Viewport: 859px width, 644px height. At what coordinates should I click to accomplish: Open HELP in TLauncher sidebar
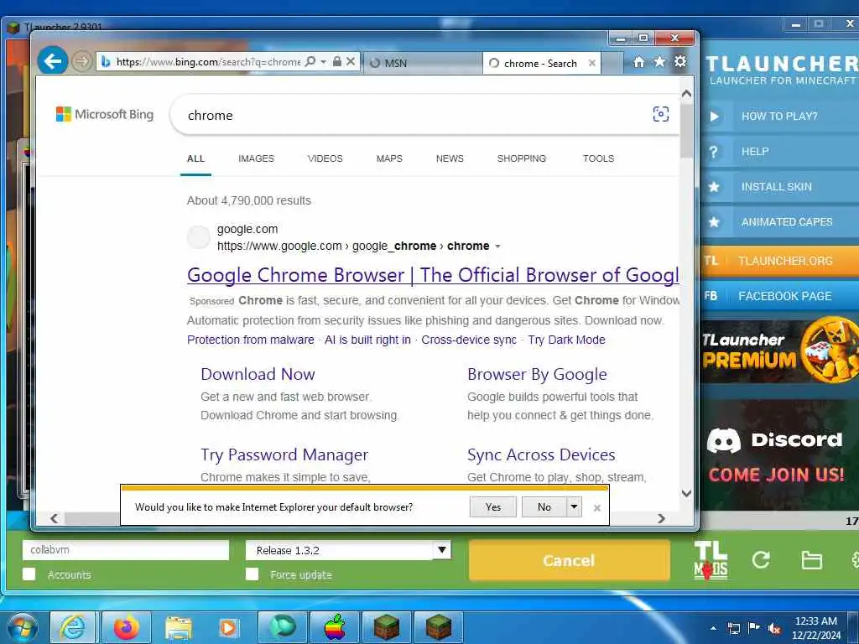tap(779, 152)
